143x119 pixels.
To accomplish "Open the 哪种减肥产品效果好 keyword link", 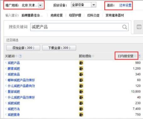I will 21,80.
